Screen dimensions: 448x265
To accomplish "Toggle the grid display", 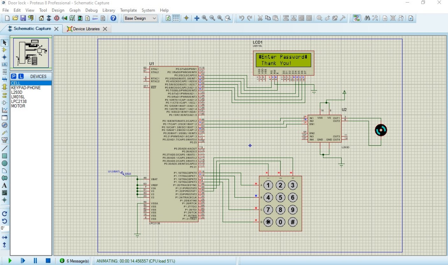I will point(176,18).
